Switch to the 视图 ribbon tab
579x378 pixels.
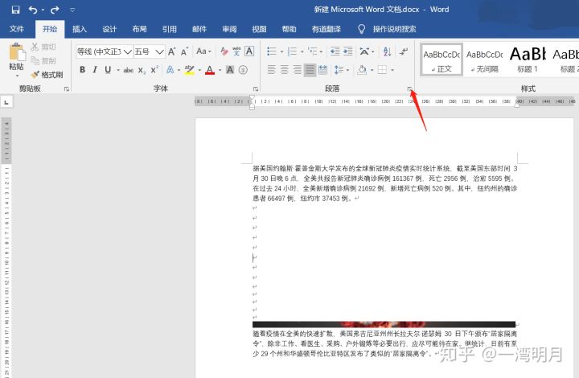pyautogui.click(x=259, y=29)
